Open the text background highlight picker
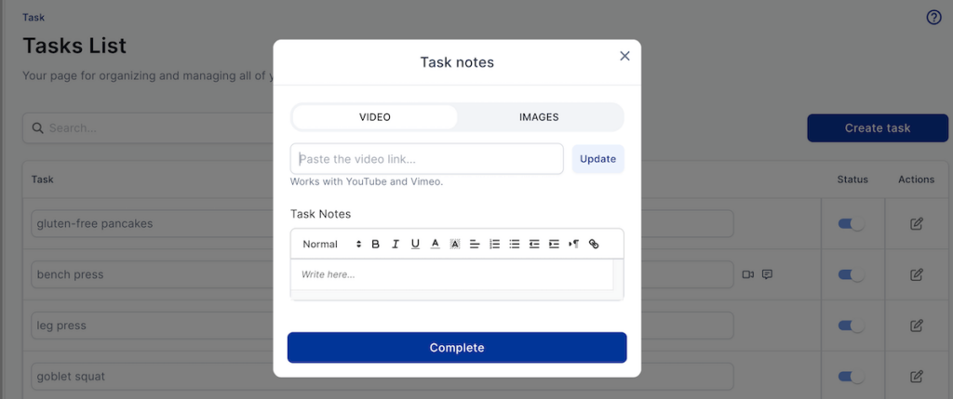 click(x=454, y=244)
